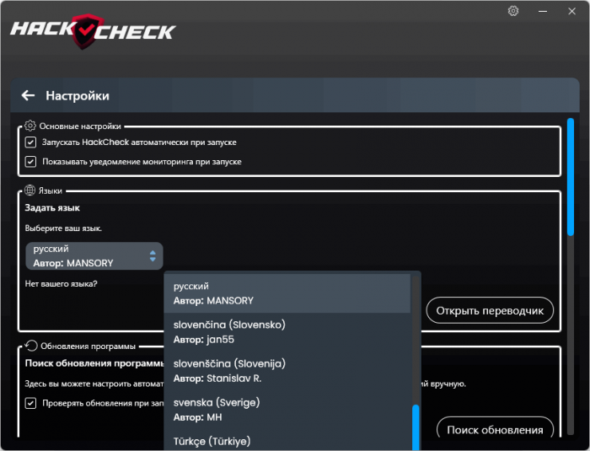This screenshot has width=590, height=451.
Task: Click the blue dropdown list scrollbar thumb
Action: (x=416, y=427)
